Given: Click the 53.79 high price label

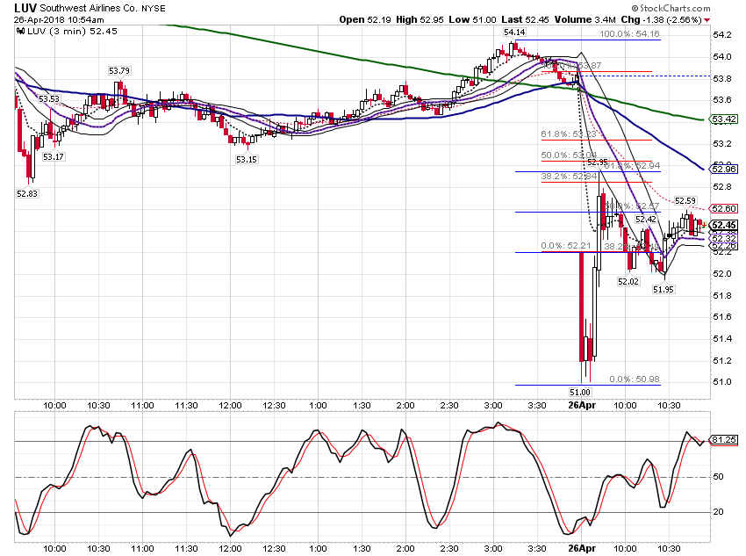Looking at the screenshot, I should [x=119, y=71].
